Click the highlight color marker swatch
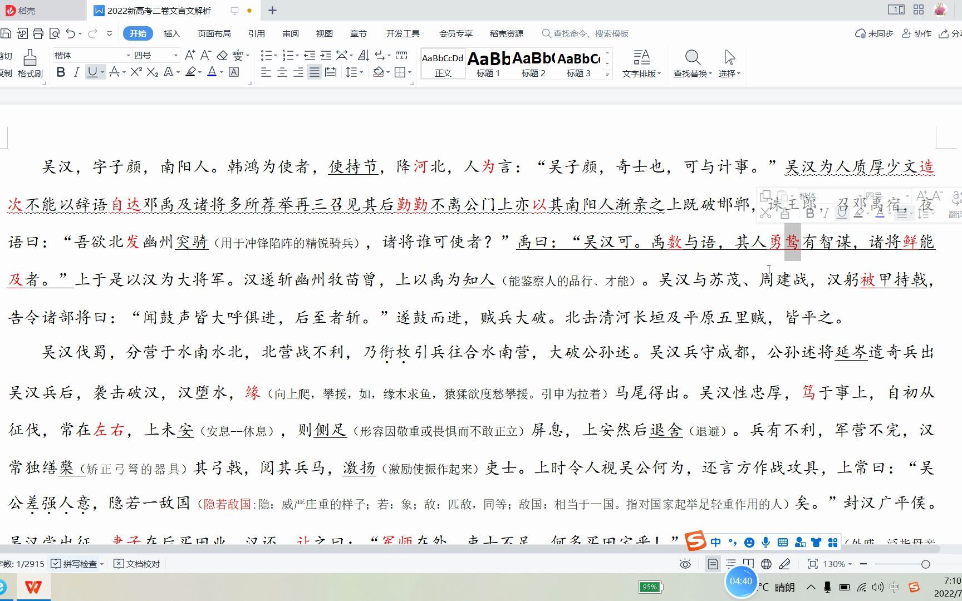 190,72
